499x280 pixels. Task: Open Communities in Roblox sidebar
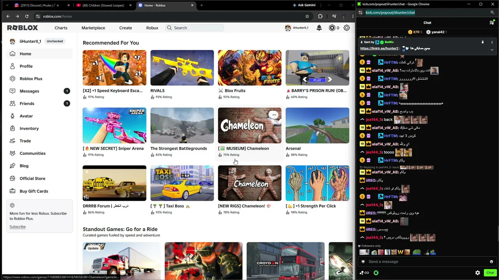tap(39, 153)
